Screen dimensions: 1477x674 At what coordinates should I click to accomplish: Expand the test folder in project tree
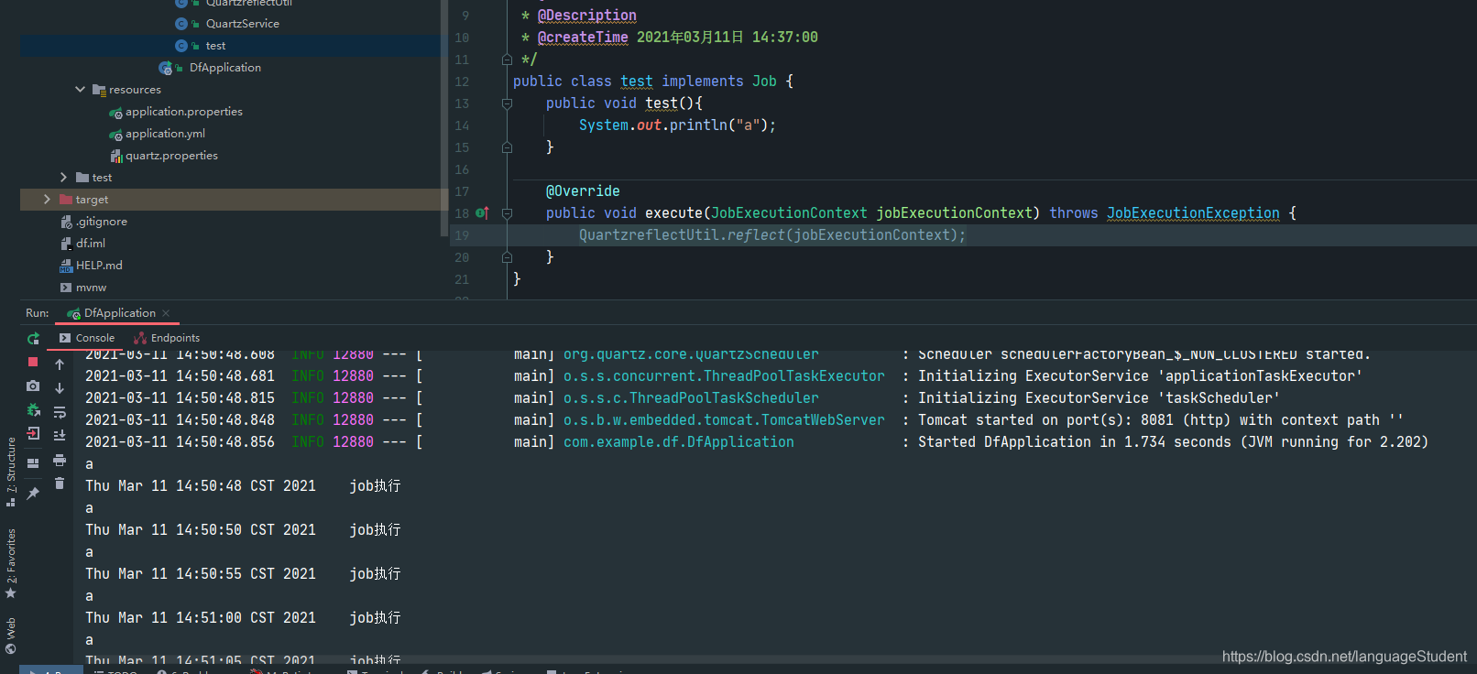(x=63, y=178)
